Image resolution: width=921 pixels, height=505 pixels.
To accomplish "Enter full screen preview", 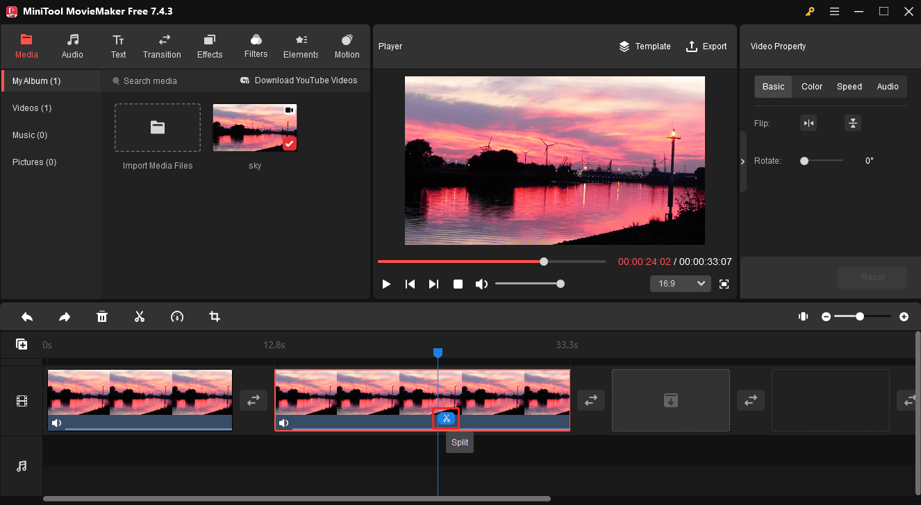I will pos(724,284).
